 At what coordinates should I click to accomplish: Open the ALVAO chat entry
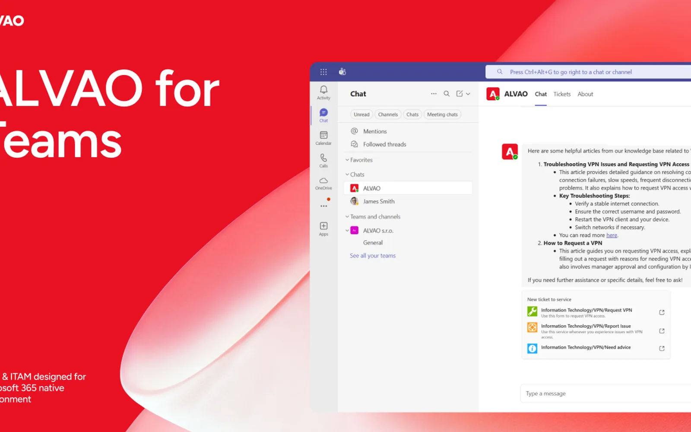408,188
